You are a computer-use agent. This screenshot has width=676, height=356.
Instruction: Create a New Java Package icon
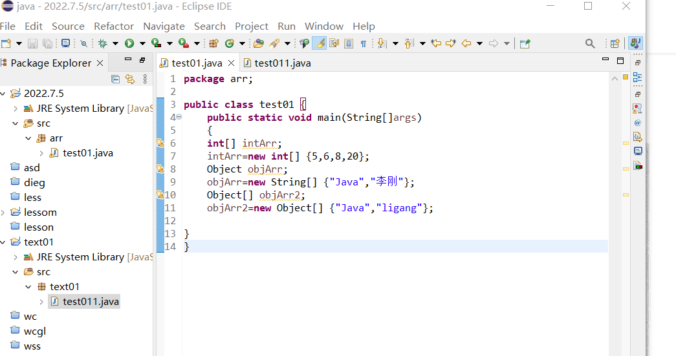[214, 43]
